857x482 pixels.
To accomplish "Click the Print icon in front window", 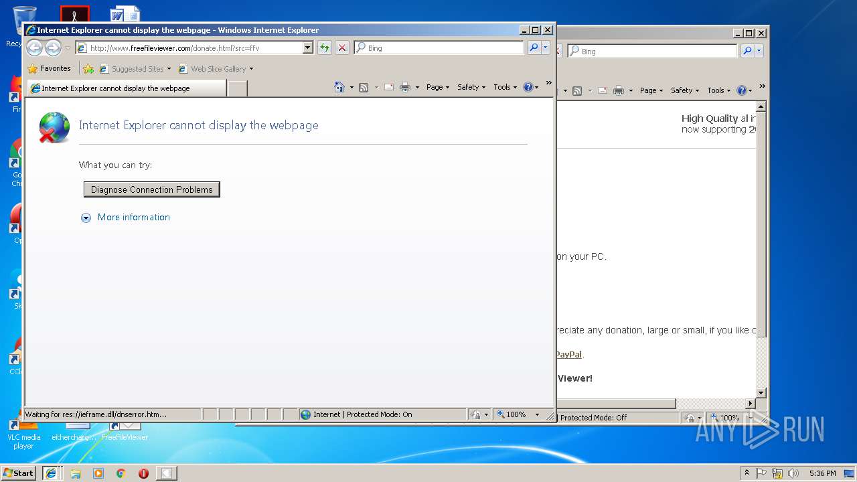I will tap(405, 87).
